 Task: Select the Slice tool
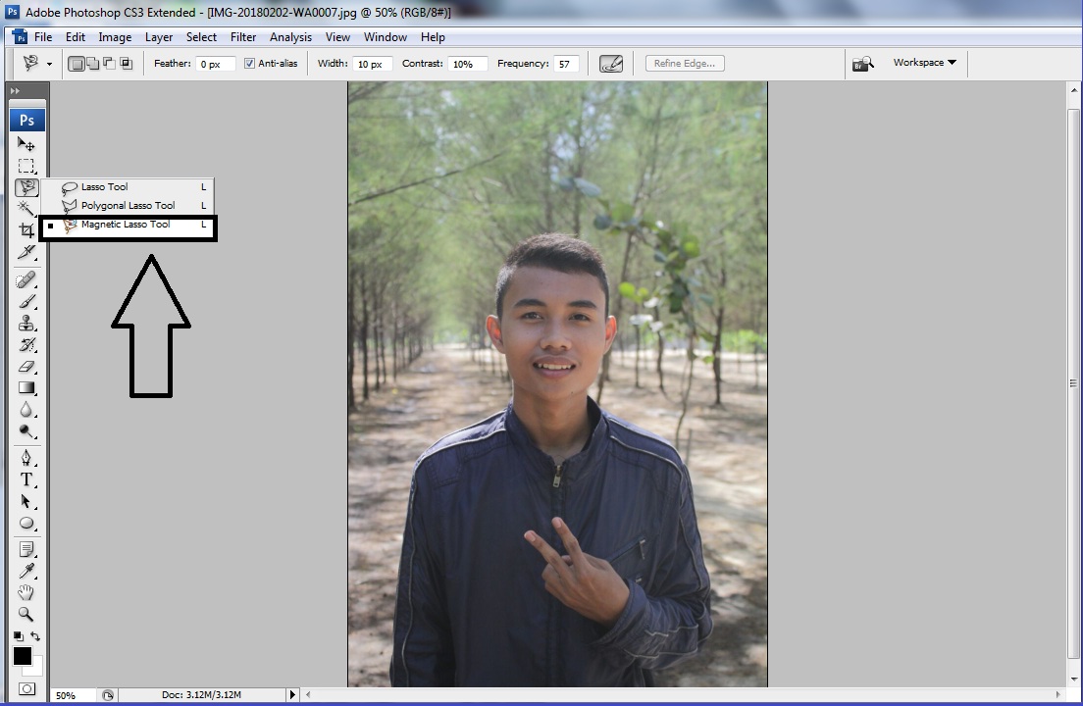tap(26, 252)
